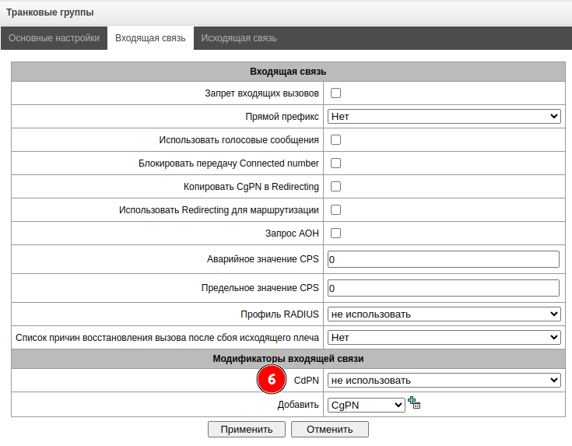The image size is (572, 446).
Task: Switch to Основные настройки tab
Action: tap(54, 38)
